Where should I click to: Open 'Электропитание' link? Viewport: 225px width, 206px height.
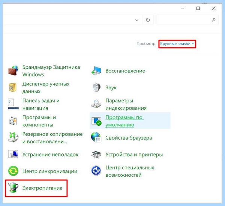click(x=42, y=188)
